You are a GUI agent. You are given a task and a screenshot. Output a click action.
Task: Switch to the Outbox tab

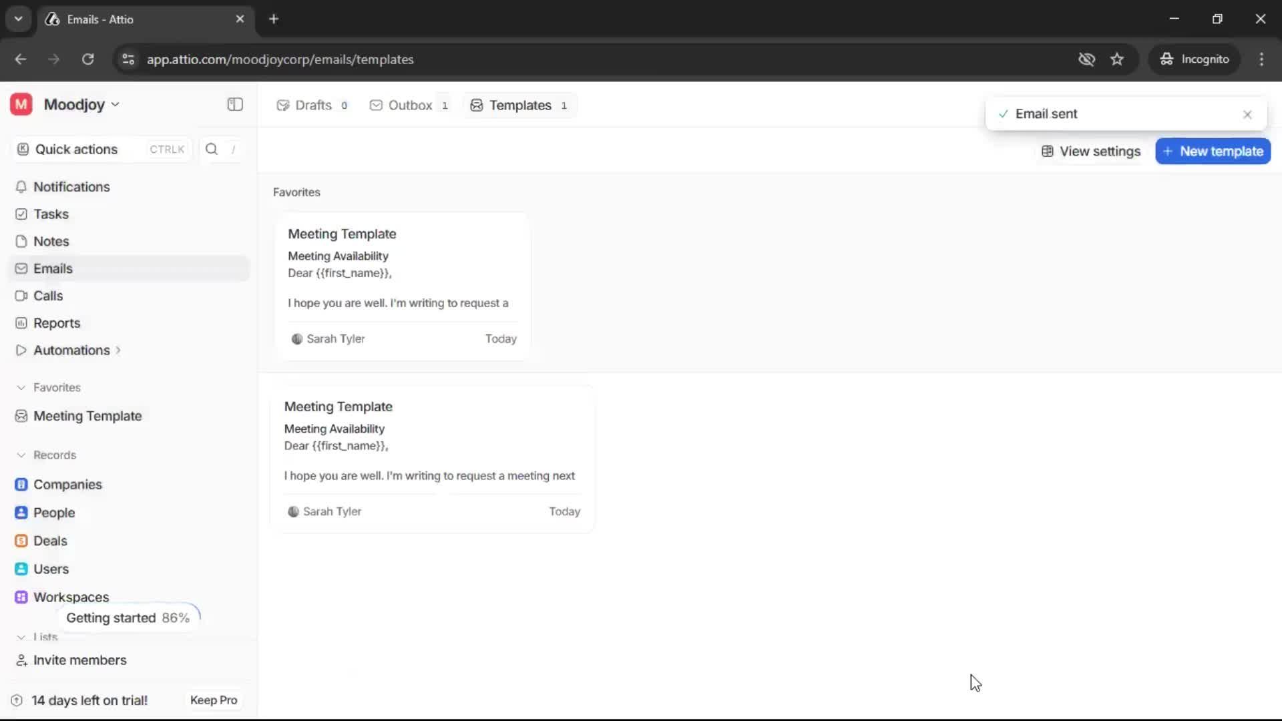409,105
